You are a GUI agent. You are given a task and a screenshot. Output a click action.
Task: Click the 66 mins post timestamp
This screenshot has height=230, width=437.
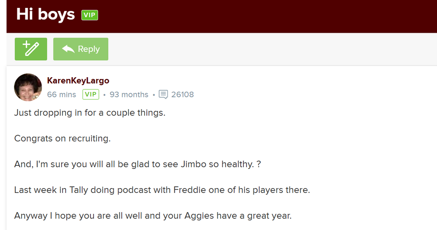pyautogui.click(x=62, y=95)
